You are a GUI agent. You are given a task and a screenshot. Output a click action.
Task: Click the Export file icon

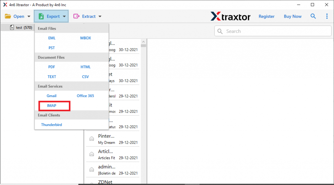tap(41, 16)
